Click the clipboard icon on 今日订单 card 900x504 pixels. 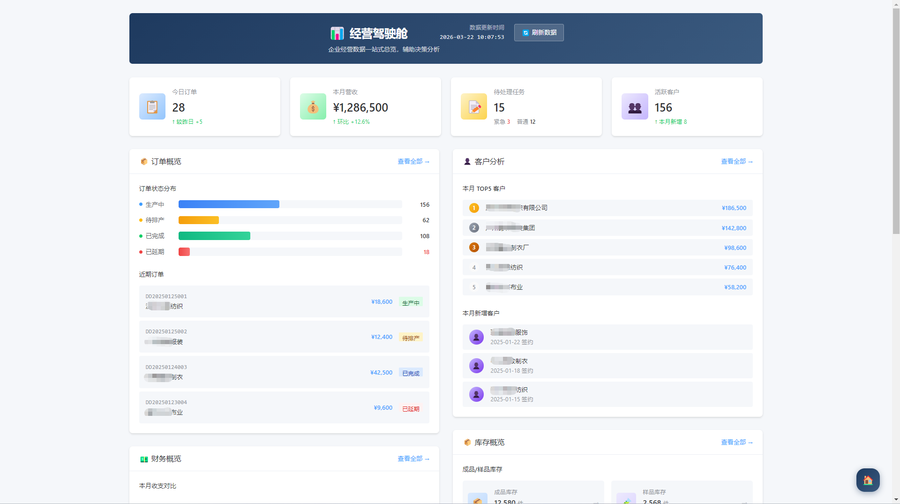(152, 106)
